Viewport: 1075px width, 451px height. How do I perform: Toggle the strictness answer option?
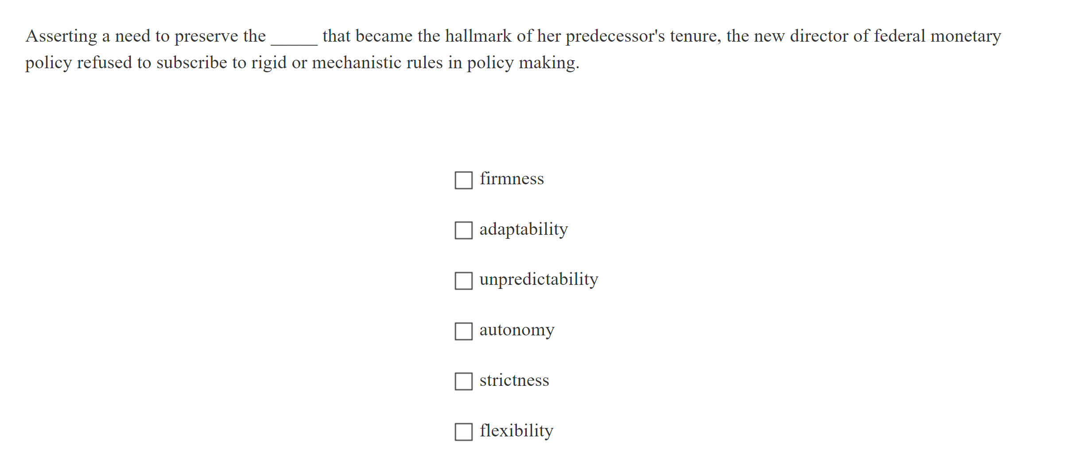tap(463, 381)
